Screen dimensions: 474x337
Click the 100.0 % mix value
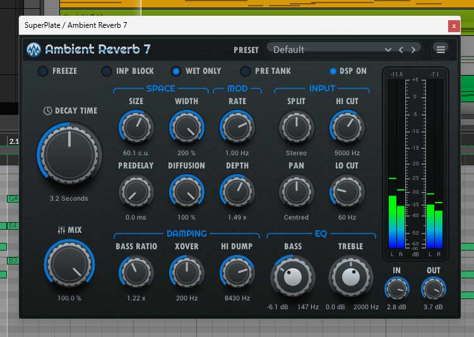click(x=69, y=299)
